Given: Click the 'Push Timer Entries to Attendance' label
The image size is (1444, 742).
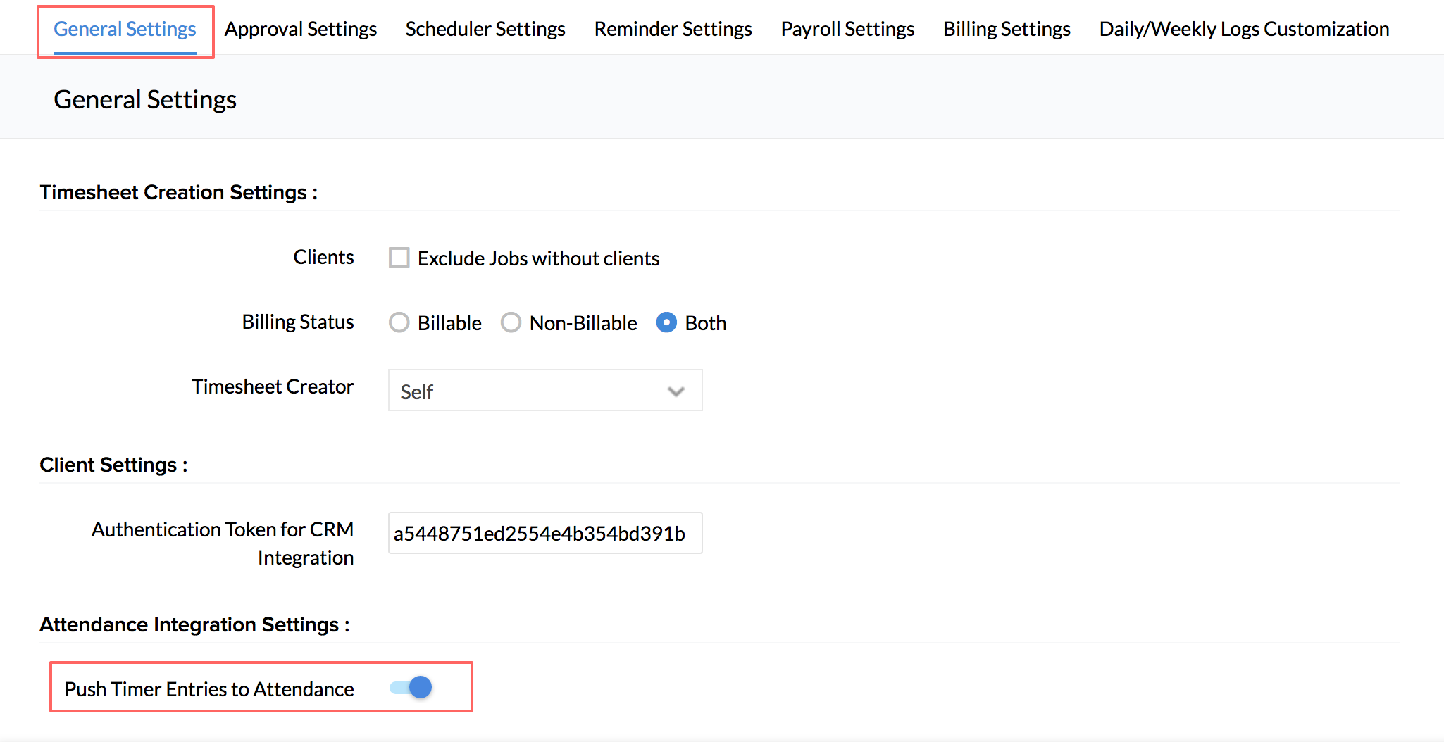Looking at the screenshot, I should click(x=209, y=689).
